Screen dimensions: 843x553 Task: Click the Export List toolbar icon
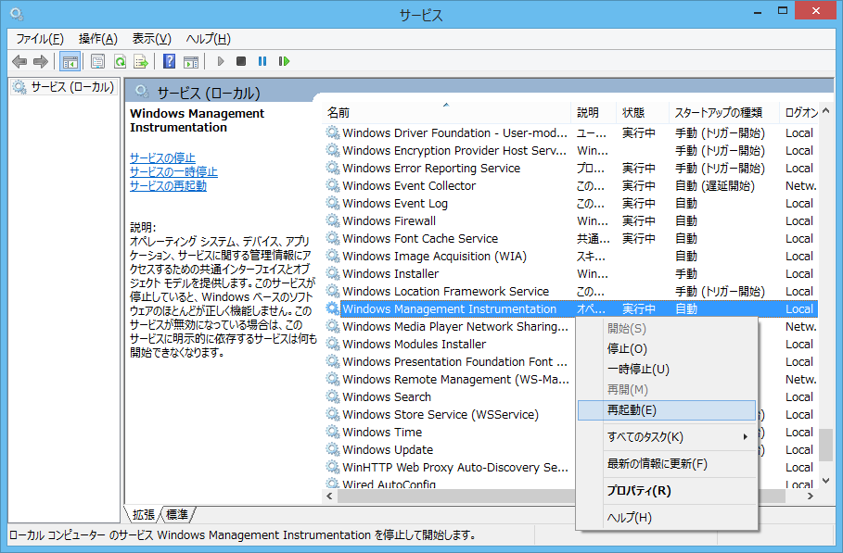tap(141, 62)
